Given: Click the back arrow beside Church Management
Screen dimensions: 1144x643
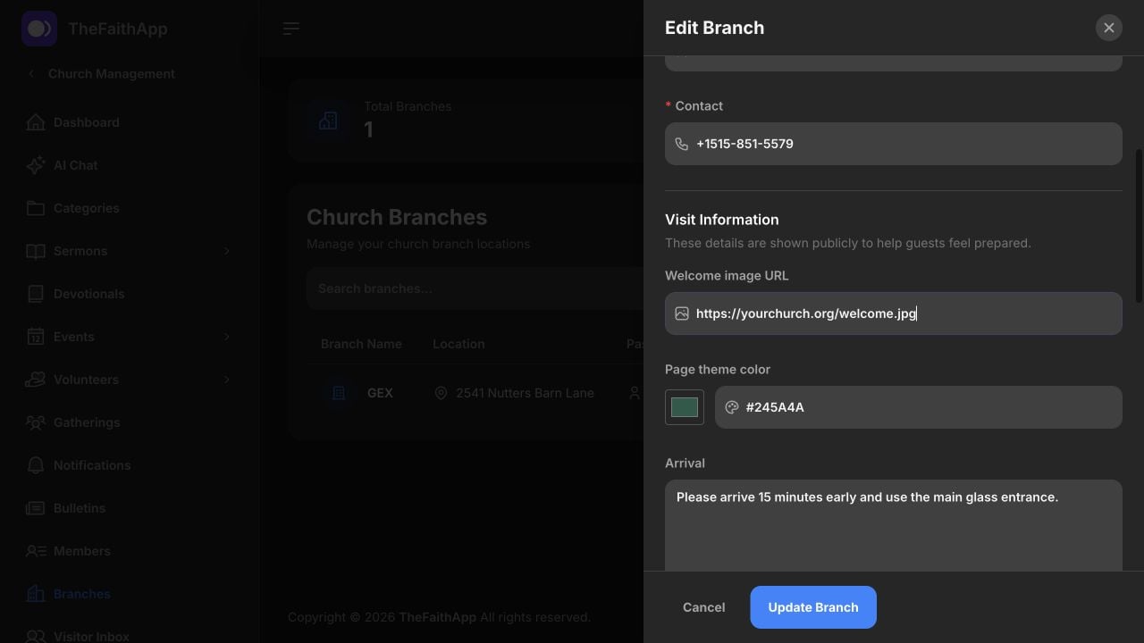Looking at the screenshot, I should pos(31,73).
